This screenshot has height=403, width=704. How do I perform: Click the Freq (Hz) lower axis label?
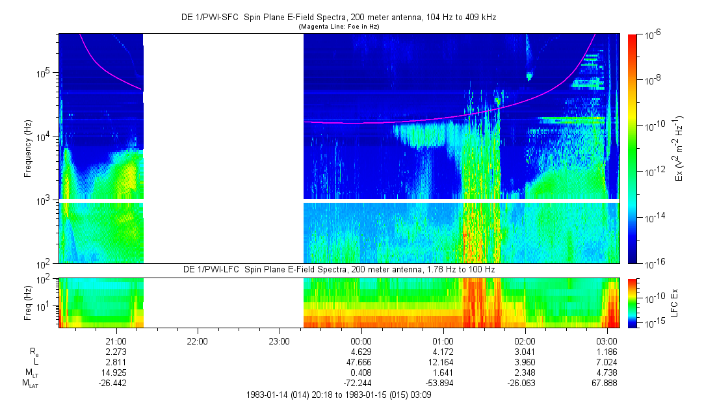click(x=28, y=303)
